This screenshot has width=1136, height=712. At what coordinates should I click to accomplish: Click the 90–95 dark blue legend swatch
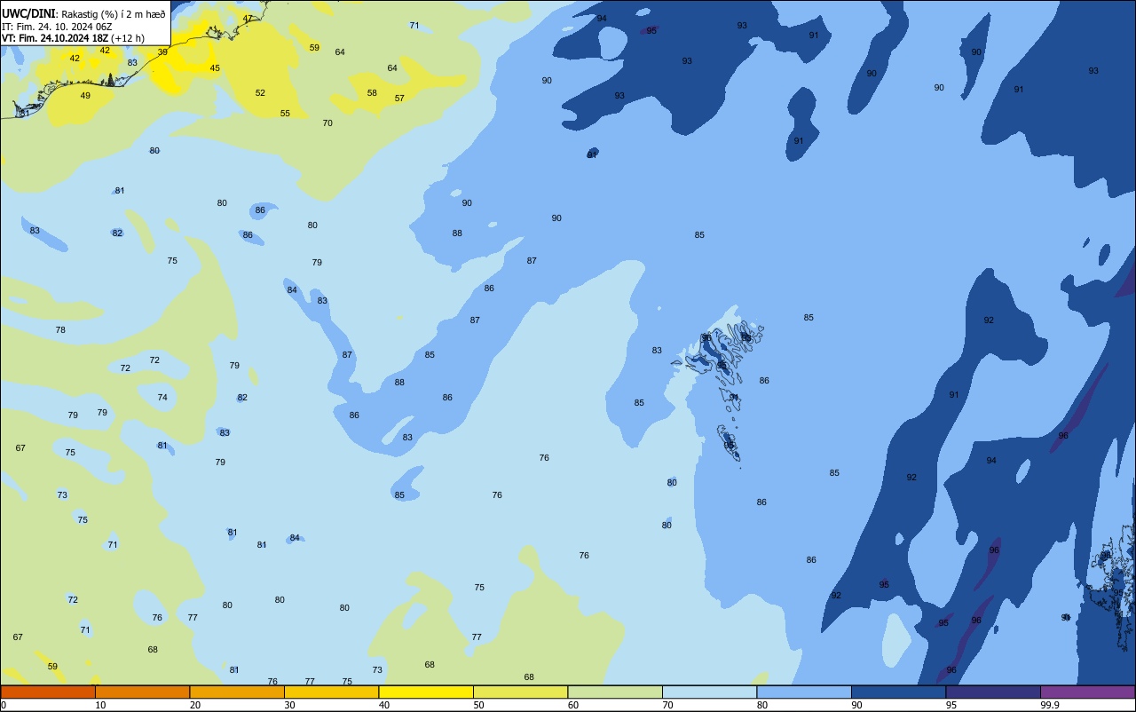[x=899, y=692]
